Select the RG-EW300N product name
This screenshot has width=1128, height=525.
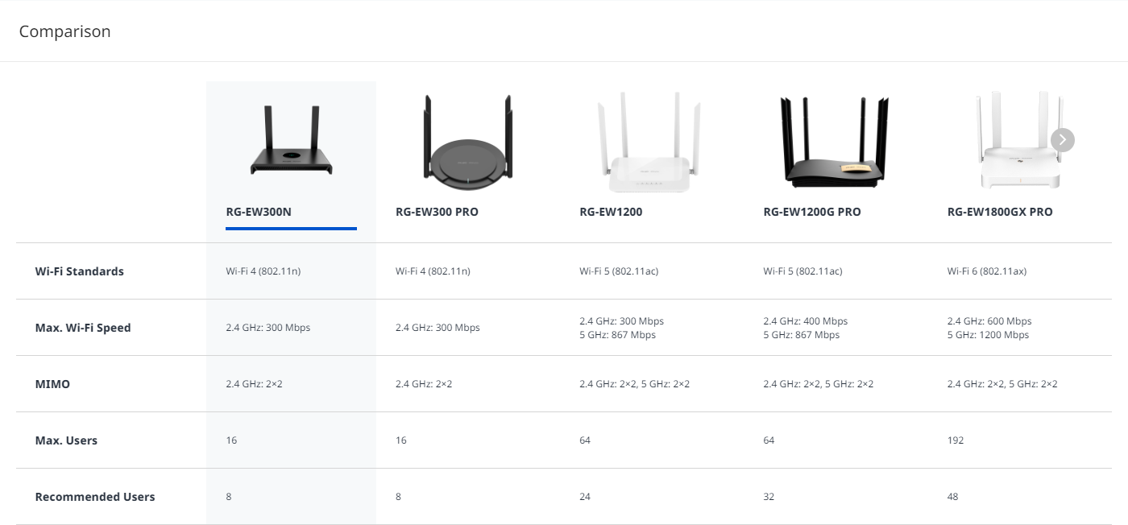pyautogui.click(x=258, y=213)
